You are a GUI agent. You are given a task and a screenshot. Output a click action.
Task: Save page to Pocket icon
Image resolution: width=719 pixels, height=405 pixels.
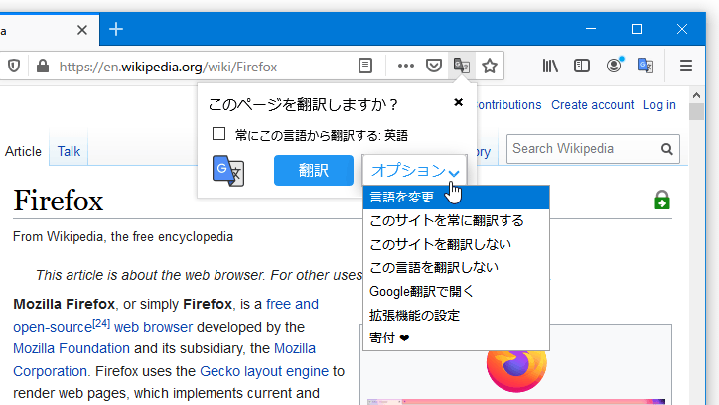pyautogui.click(x=434, y=66)
